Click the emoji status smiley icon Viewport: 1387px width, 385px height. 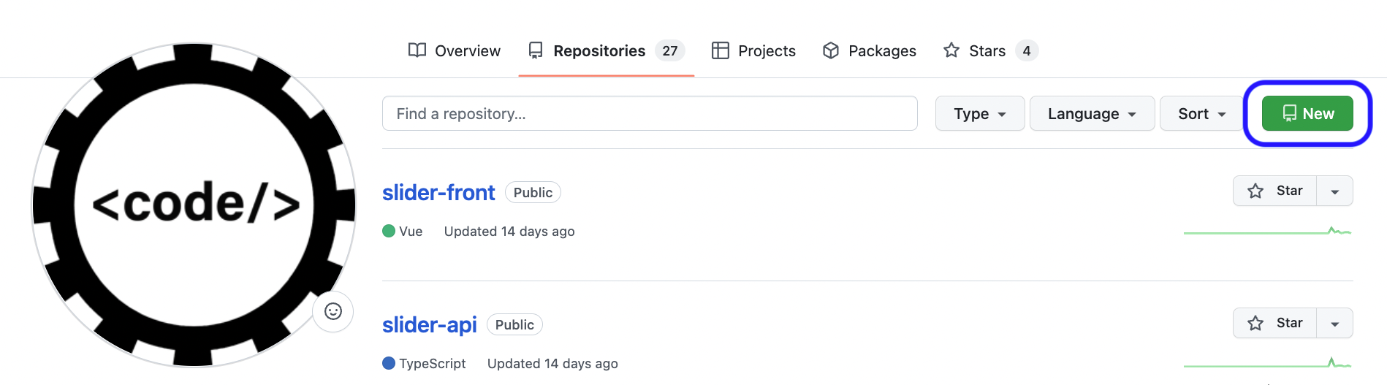pos(333,312)
